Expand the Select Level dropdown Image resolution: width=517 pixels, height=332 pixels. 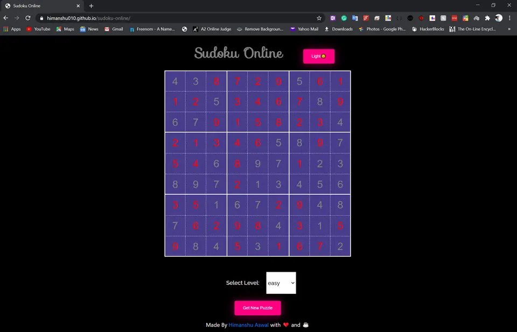coord(281,283)
